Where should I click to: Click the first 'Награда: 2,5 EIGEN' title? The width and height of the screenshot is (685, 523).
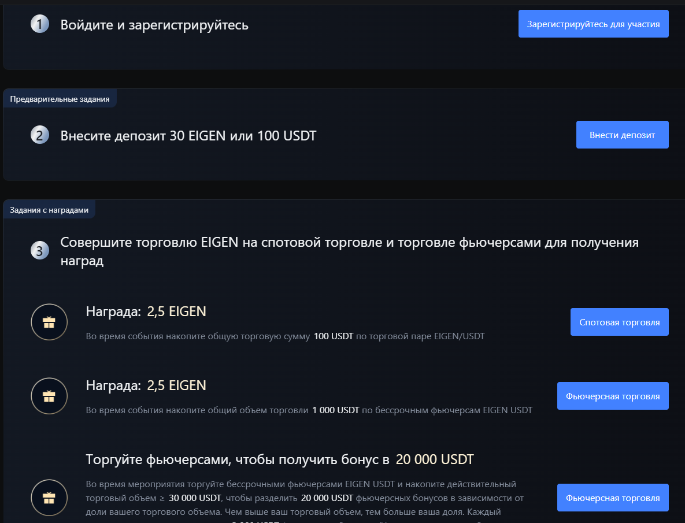(146, 311)
